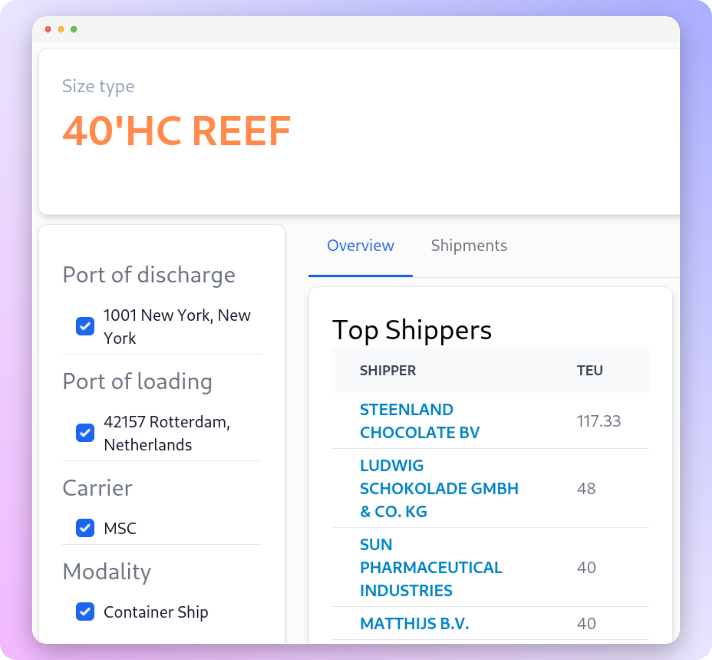Click the 40'HC REEF size type heading
The image size is (712, 660).
coord(177,131)
